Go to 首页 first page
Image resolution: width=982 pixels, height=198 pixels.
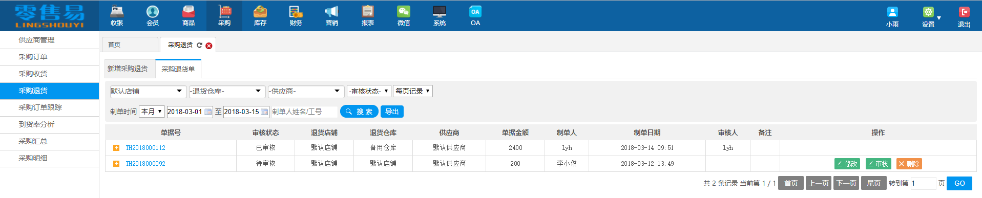(x=791, y=183)
